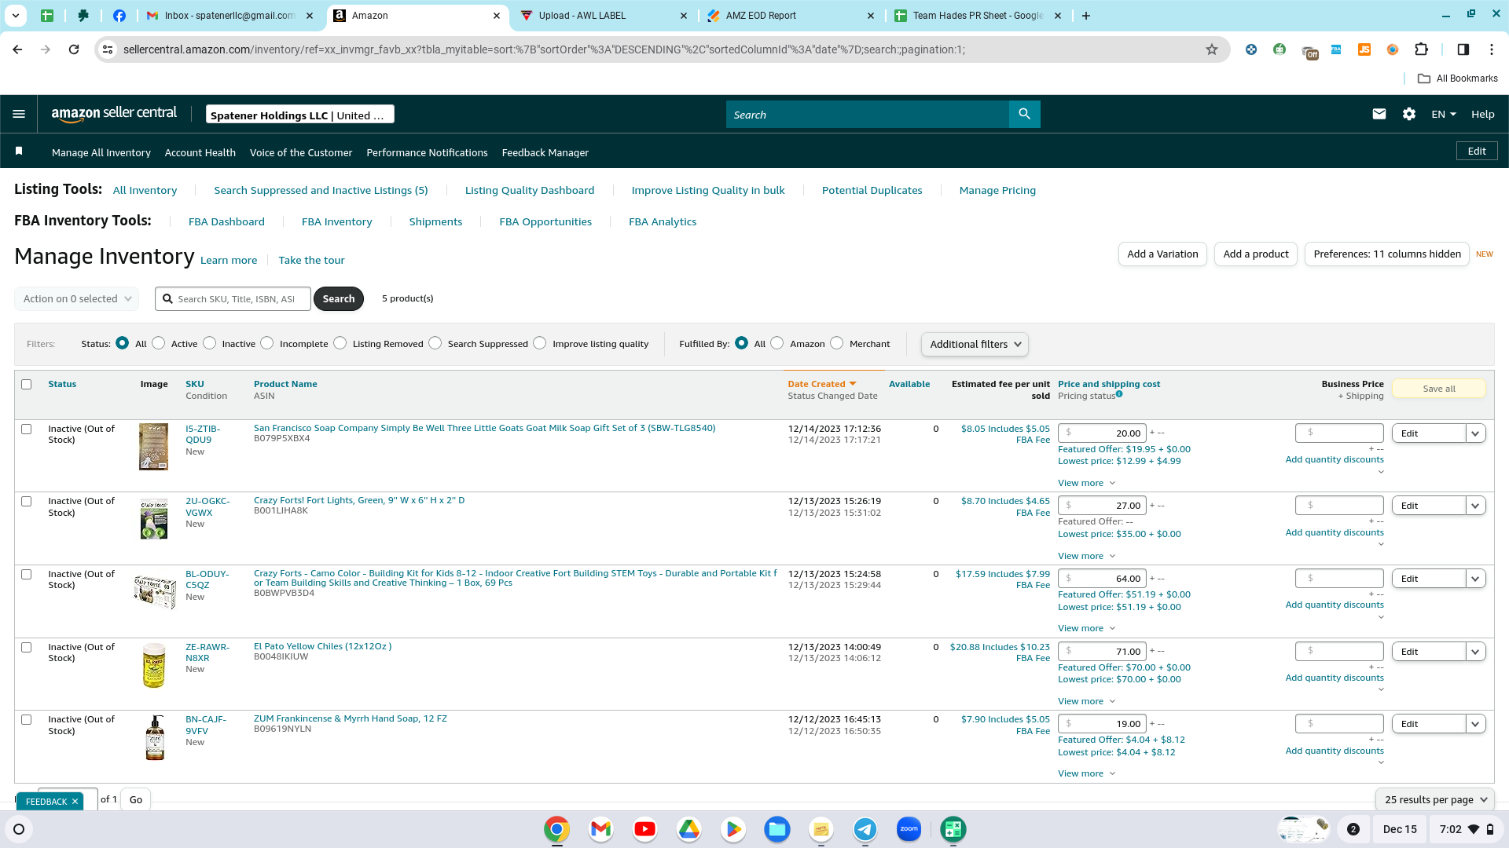Filter Fulfilled By Amazon radio

[777, 343]
